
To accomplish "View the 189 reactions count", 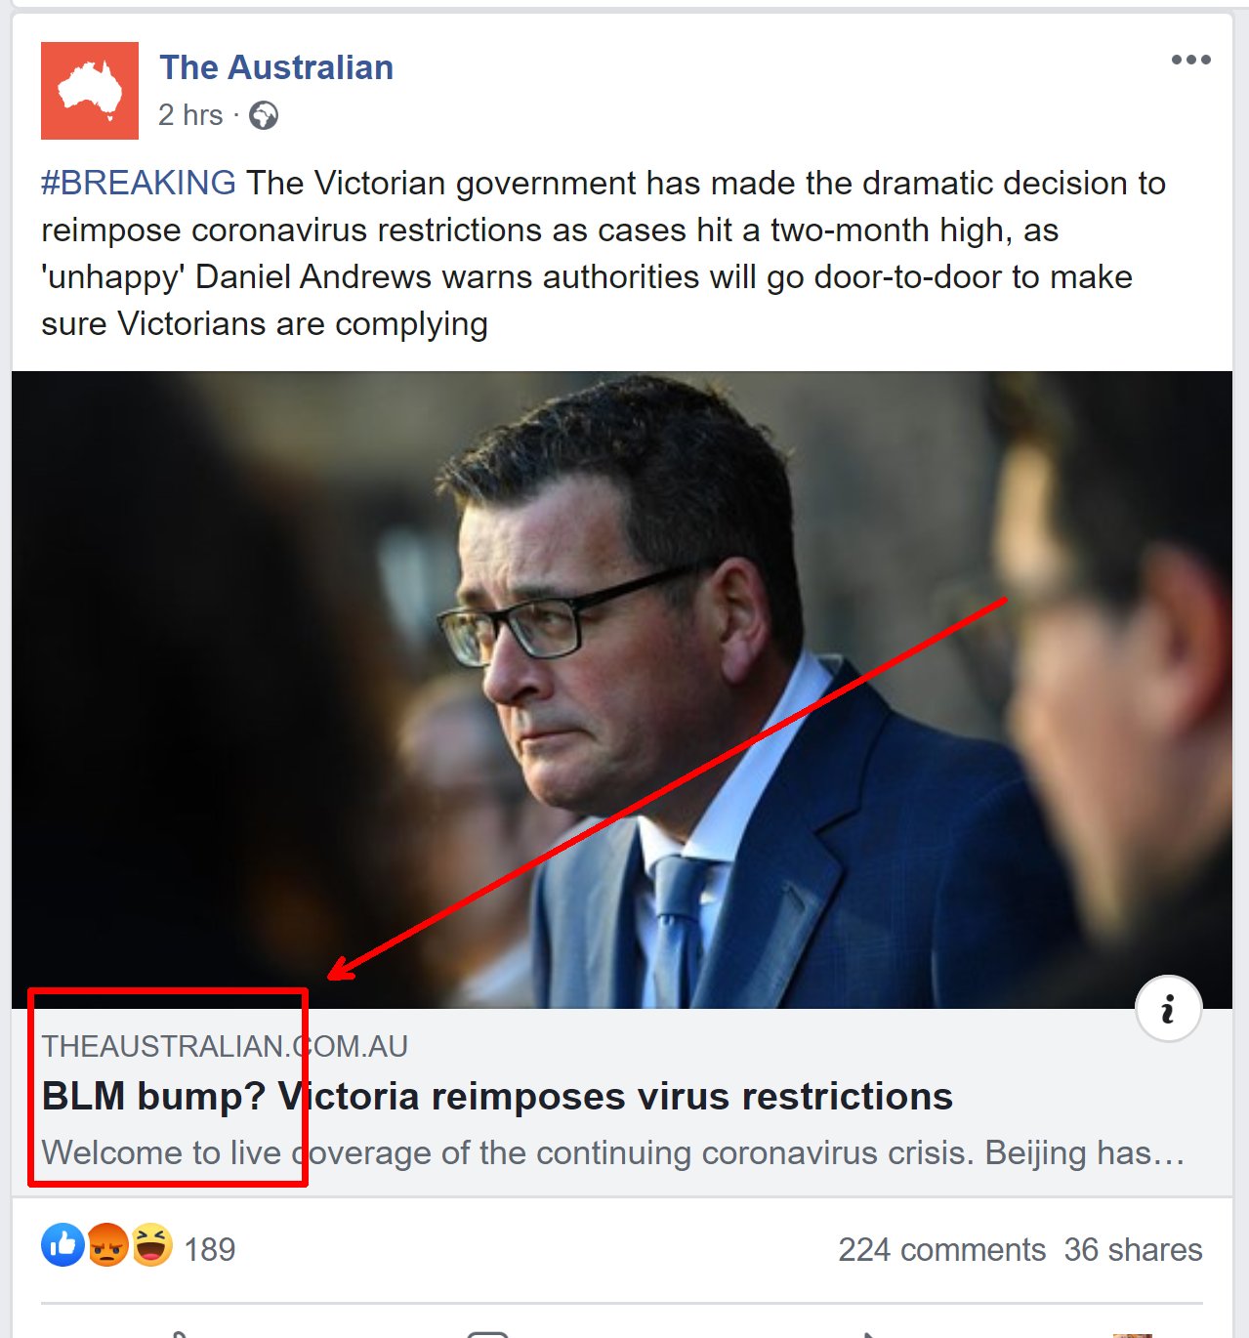I will coord(210,1249).
